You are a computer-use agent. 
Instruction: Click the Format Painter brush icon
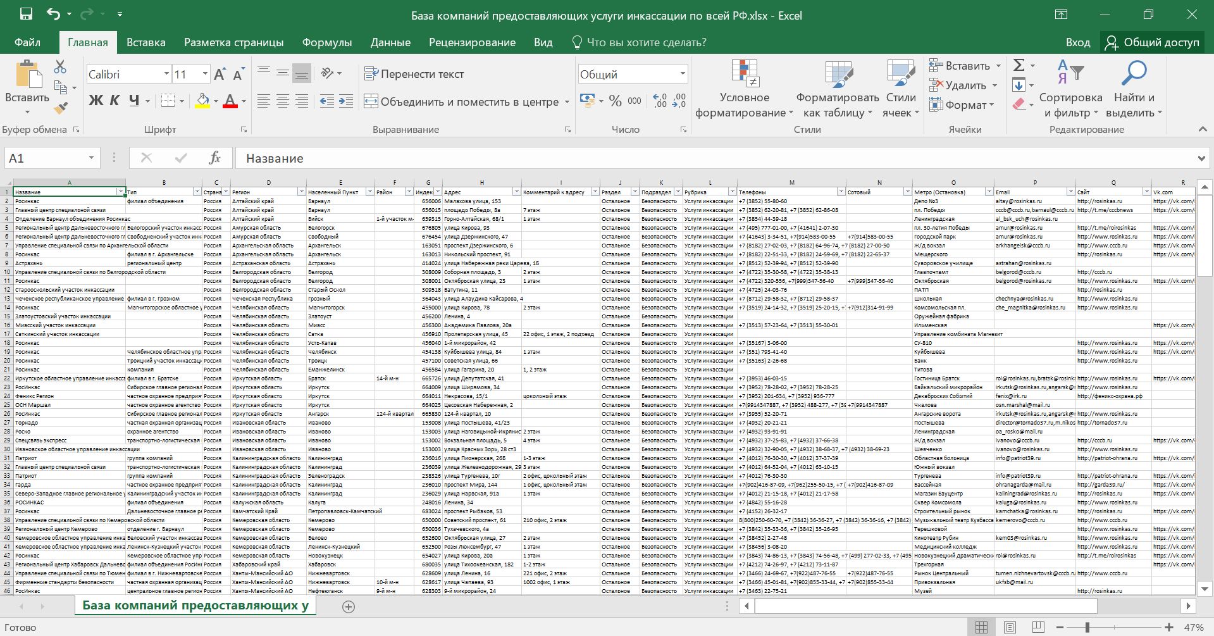tap(61, 108)
